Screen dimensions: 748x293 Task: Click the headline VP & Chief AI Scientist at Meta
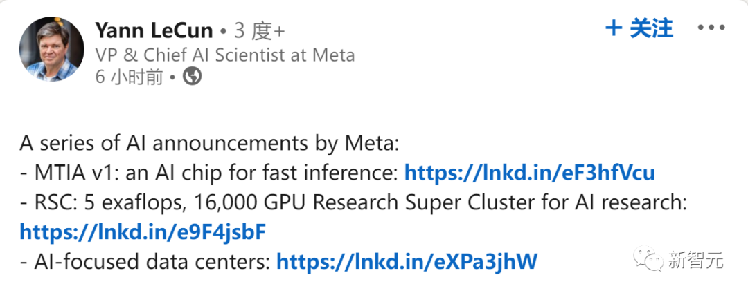pos(225,55)
